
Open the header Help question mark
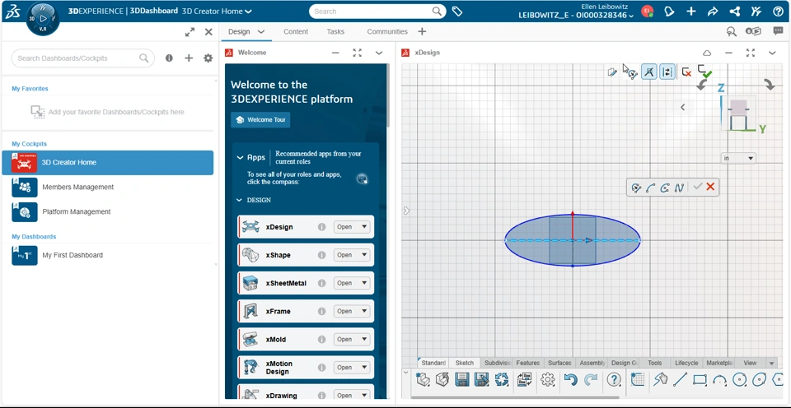click(x=779, y=11)
